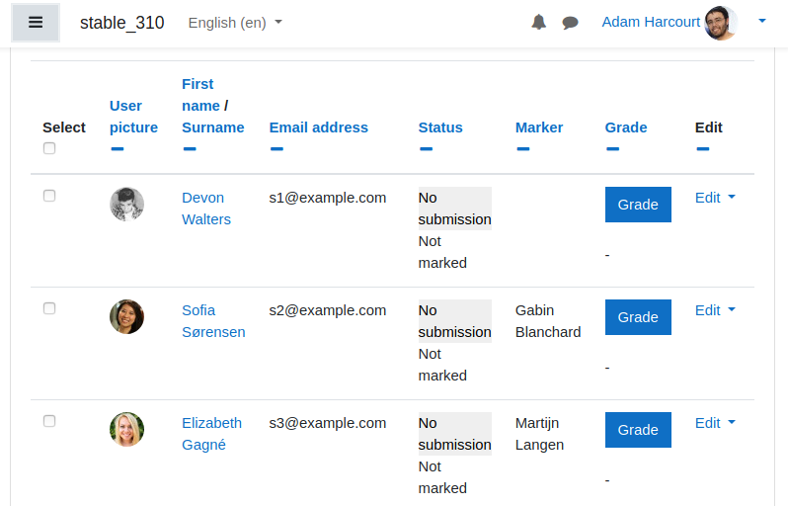The image size is (788, 506).
Task: Click Devon Walters' user picture
Action: click(126, 205)
